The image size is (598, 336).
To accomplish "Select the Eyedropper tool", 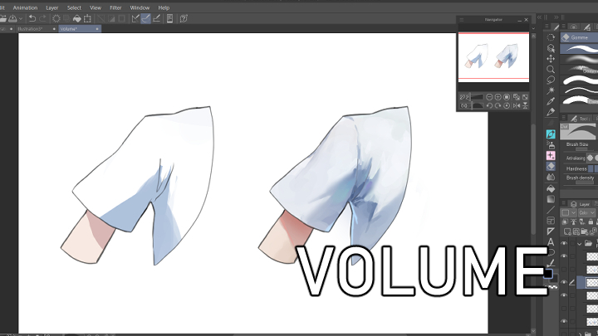I will 551,101.
